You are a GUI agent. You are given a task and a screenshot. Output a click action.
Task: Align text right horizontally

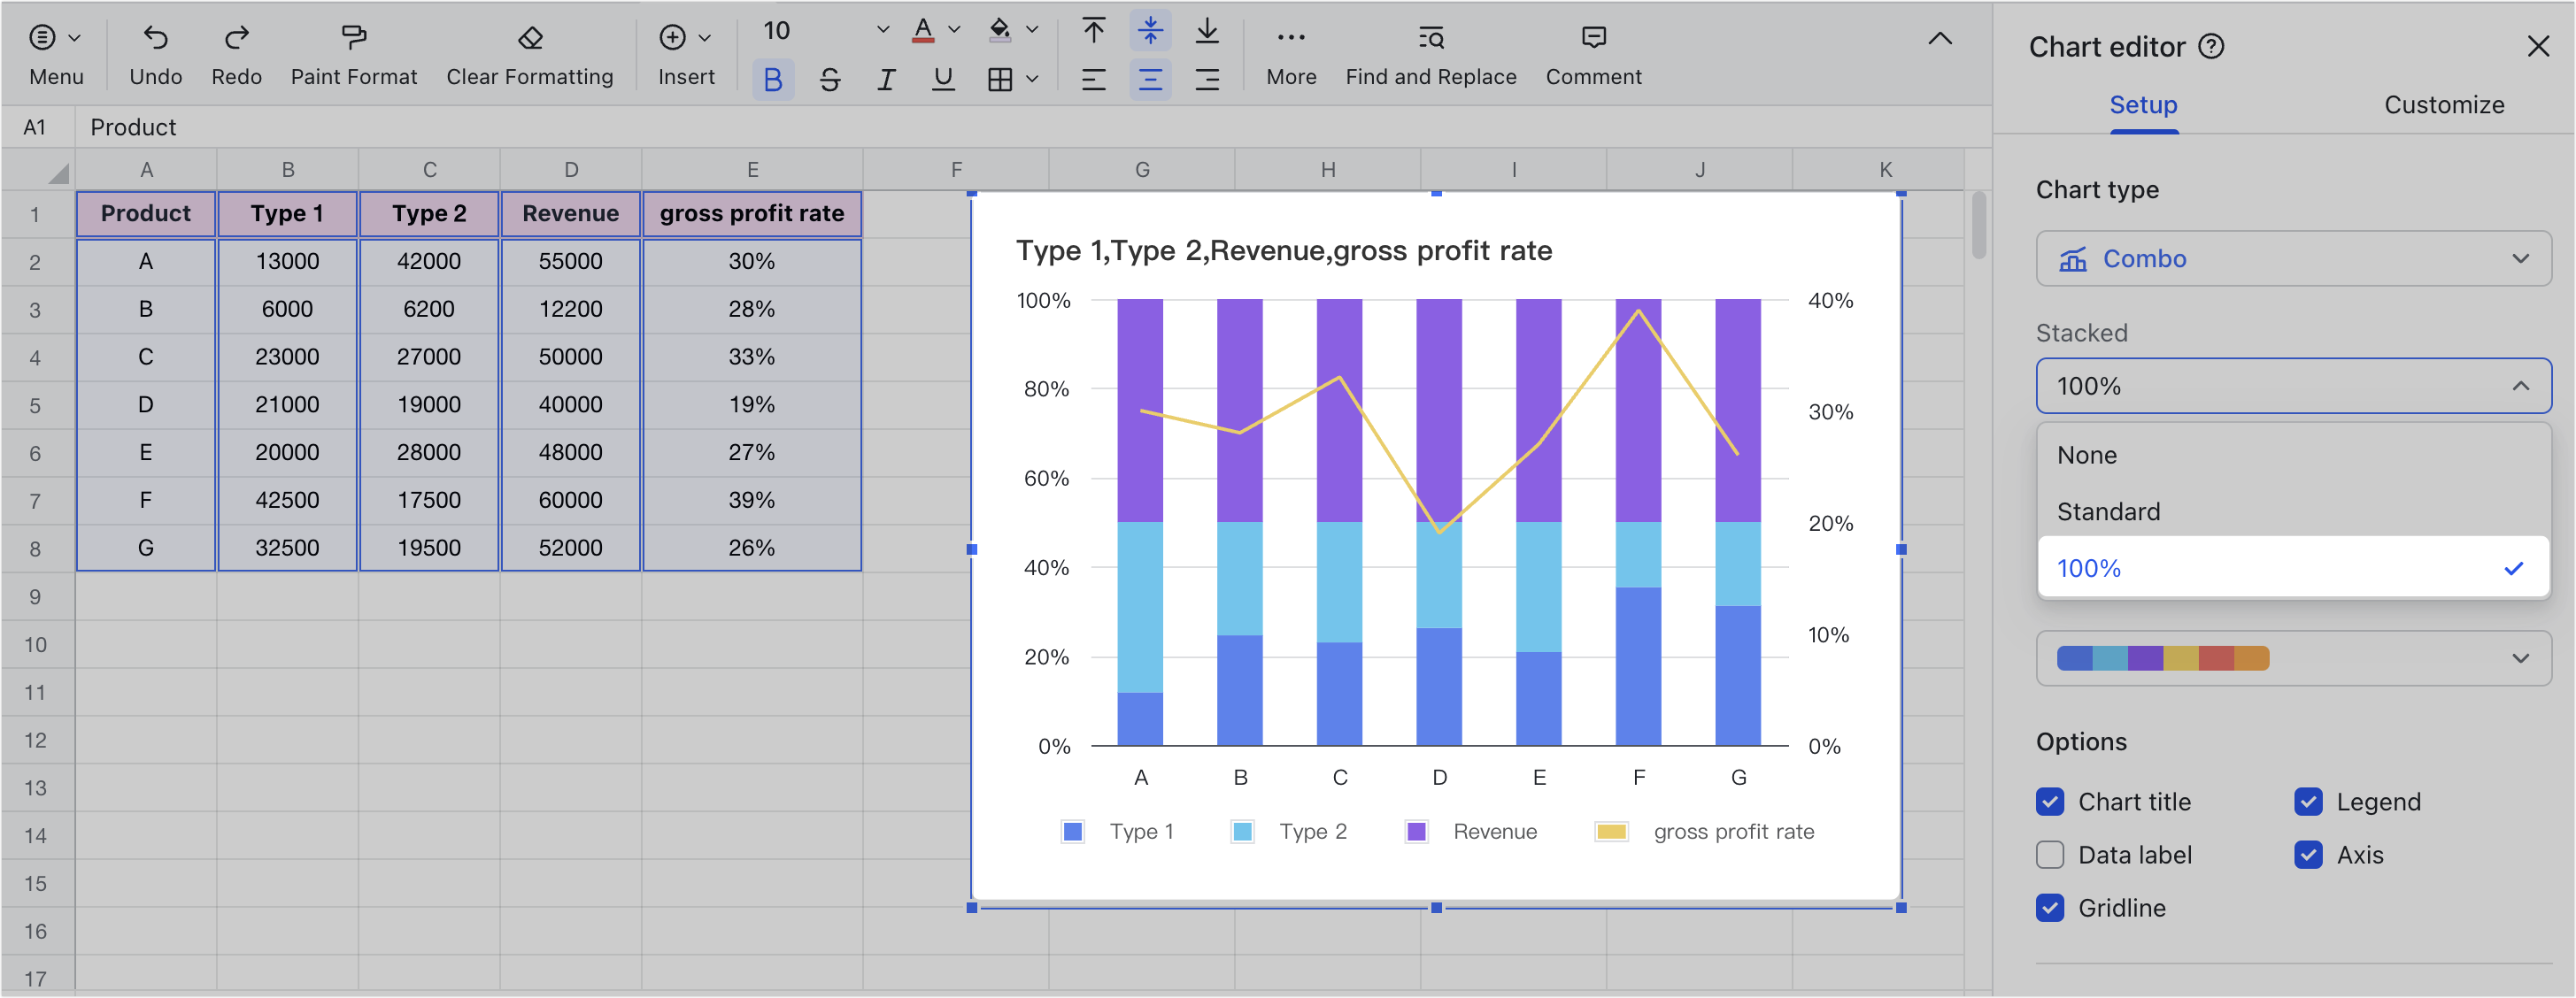click(x=1207, y=80)
